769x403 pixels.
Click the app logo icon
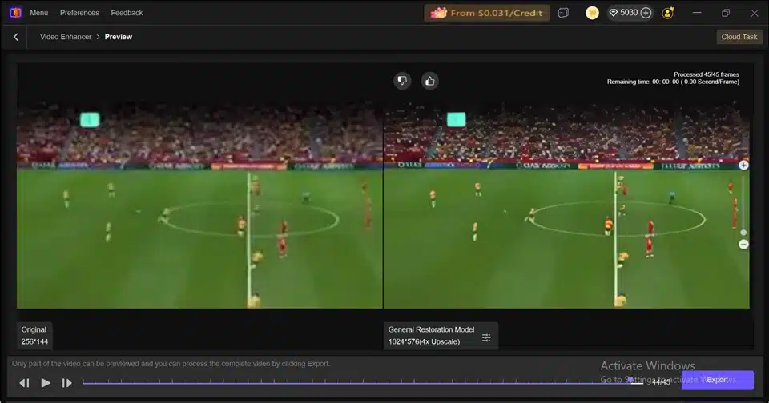15,13
